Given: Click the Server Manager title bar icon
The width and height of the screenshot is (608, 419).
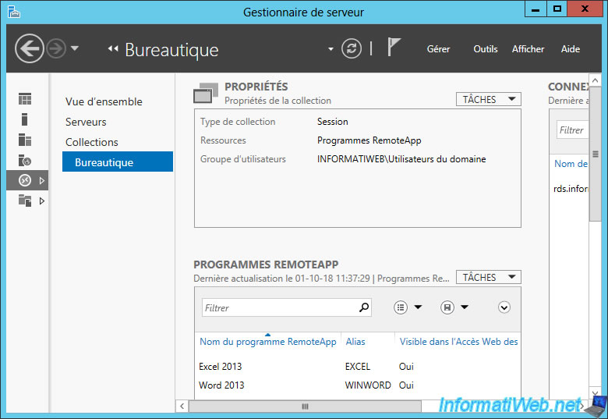Looking at the screenshot, I should (x=13, y=12).
